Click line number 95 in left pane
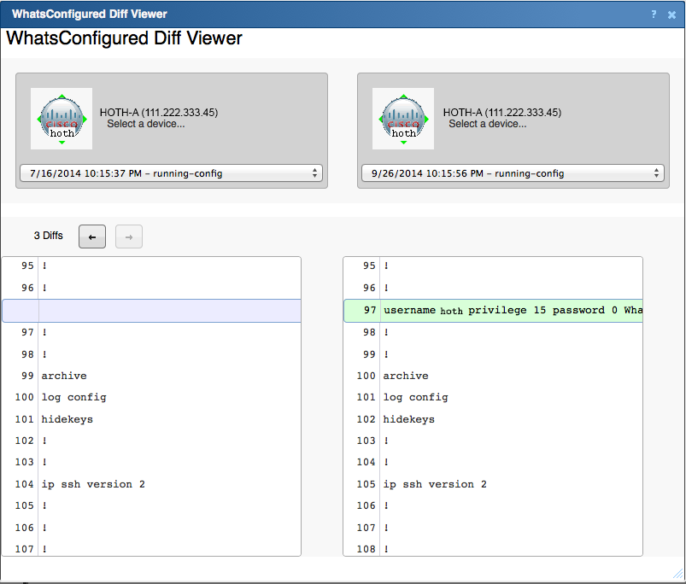The height and width of the screenshot is (584, 686). (27, 266)
